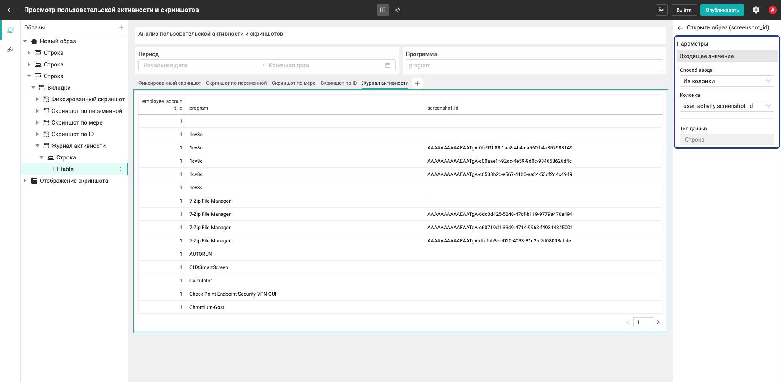
Task: Open the formulas fx sidebar panel
Action: point(10,50)
